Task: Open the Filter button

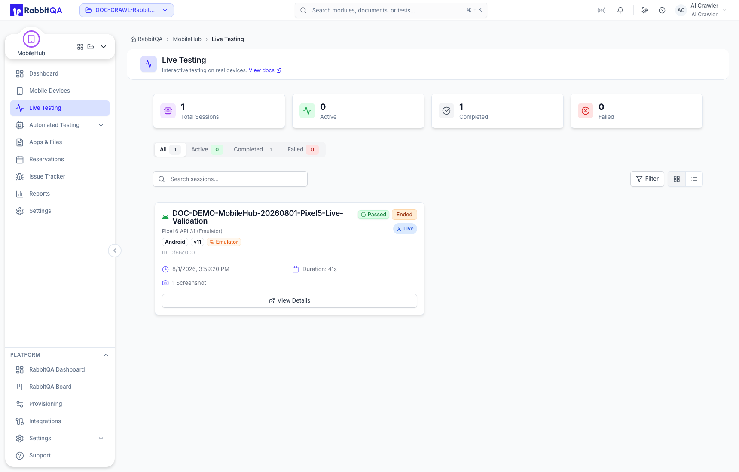Action: [x=647, y=179]
